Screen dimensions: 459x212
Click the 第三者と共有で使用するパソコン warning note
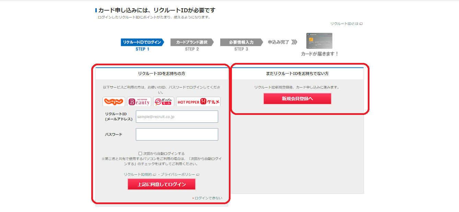[x=162, y=161]
